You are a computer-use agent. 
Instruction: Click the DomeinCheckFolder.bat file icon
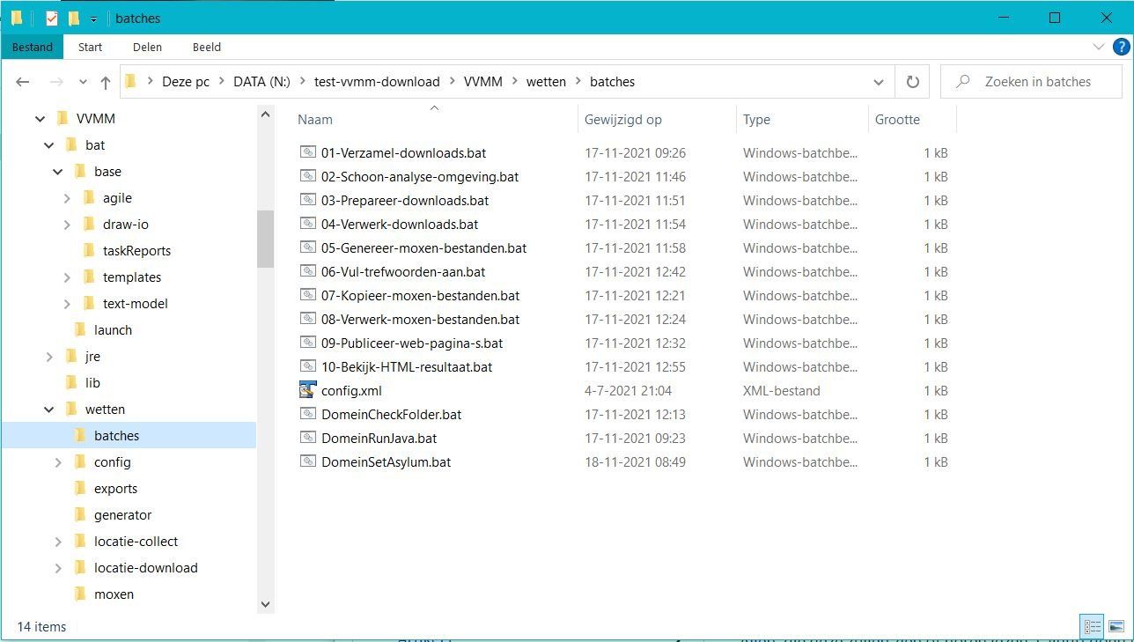coord(307,414)
